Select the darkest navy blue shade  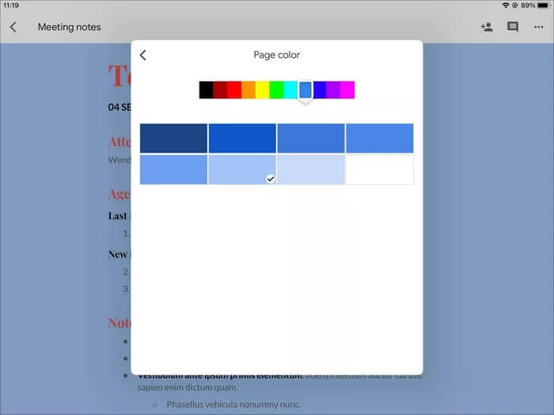point(173,138)
